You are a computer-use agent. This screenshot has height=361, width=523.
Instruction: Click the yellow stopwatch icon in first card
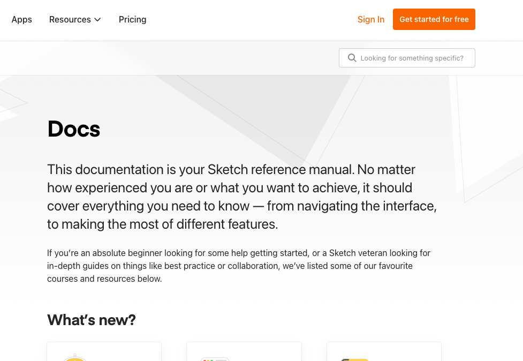click(75, 357)
